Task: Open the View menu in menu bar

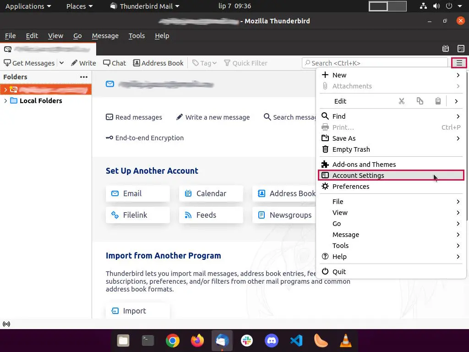Action: click(x=55, y=36)
